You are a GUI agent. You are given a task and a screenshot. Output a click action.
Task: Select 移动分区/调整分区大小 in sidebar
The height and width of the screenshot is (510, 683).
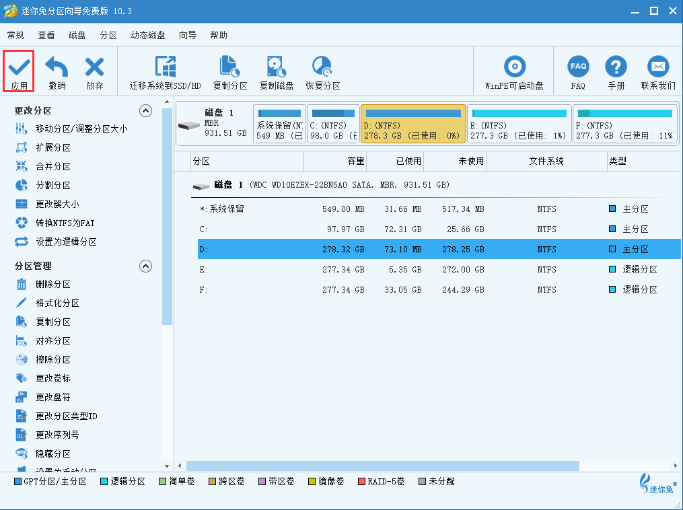(x=81, y=129)
